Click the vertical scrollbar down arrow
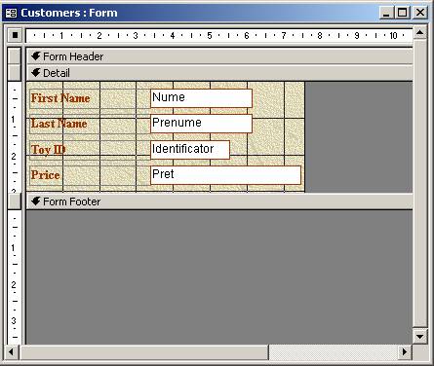This screenshot has height=366, width=434. tap(420, 337)
